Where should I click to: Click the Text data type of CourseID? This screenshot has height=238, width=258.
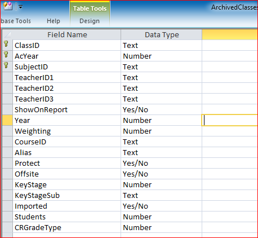click(130, 142)
